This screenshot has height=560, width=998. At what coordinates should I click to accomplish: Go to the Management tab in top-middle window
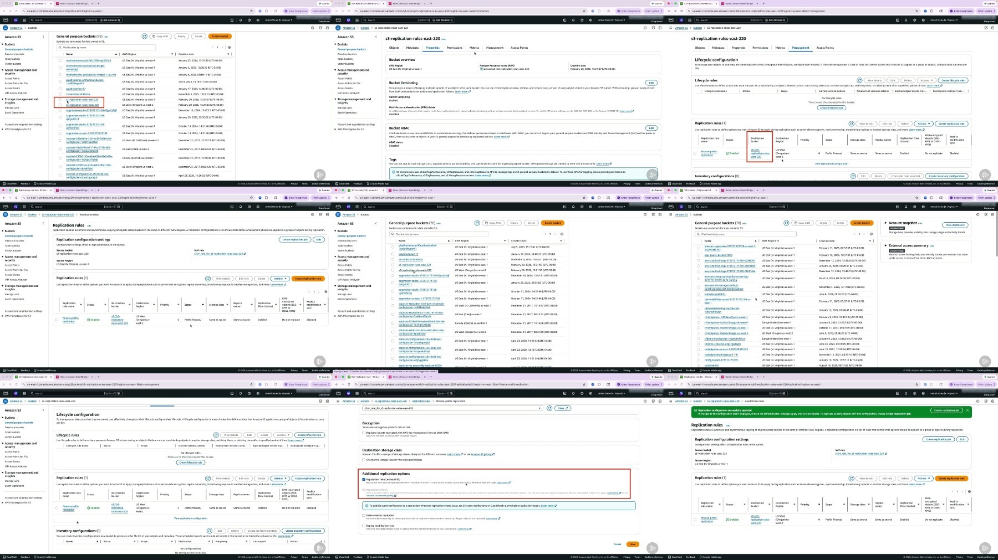pos(495,48)
